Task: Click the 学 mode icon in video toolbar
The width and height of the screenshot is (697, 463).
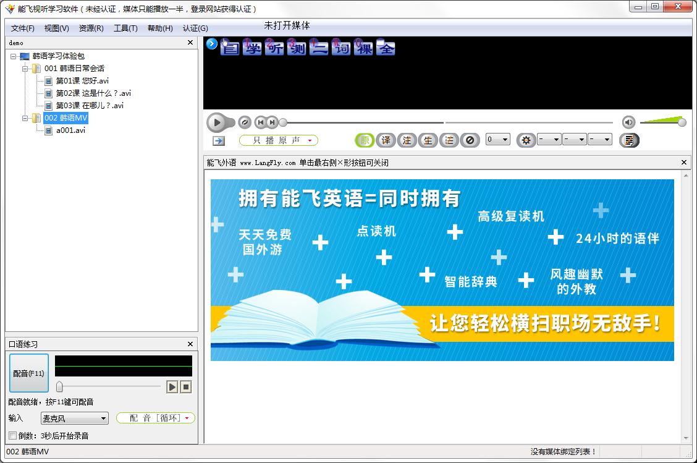Action: point(251,48)
